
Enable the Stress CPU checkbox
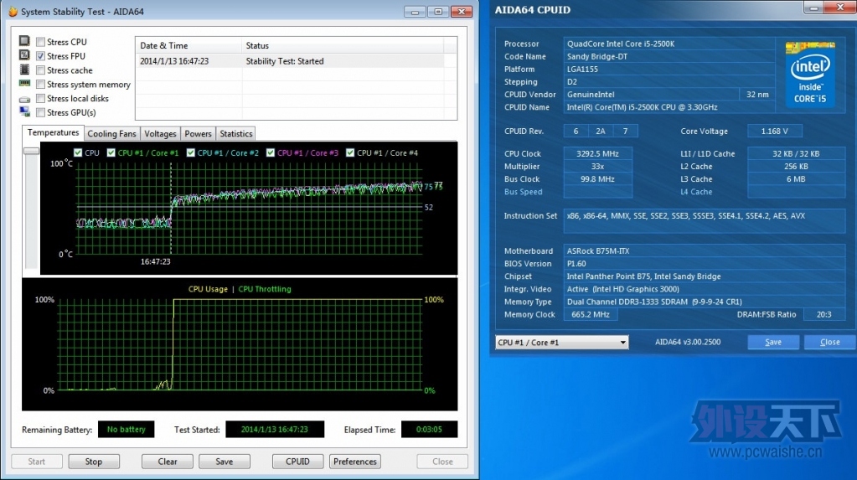[x=40, y=42]
